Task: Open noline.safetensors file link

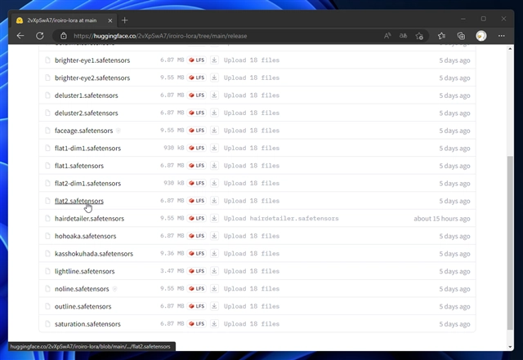Action: 82,289
